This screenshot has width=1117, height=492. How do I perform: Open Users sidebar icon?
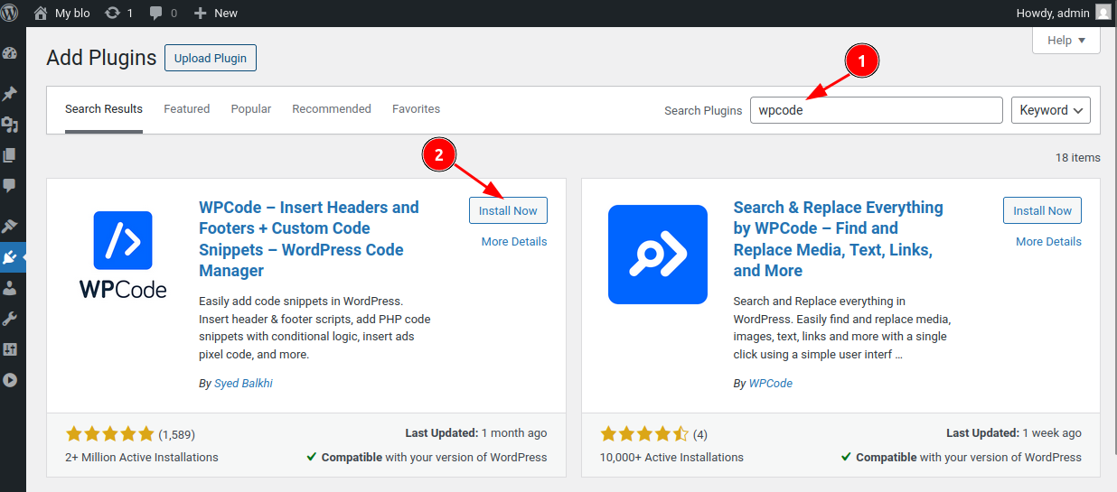(x=10, y=288)
